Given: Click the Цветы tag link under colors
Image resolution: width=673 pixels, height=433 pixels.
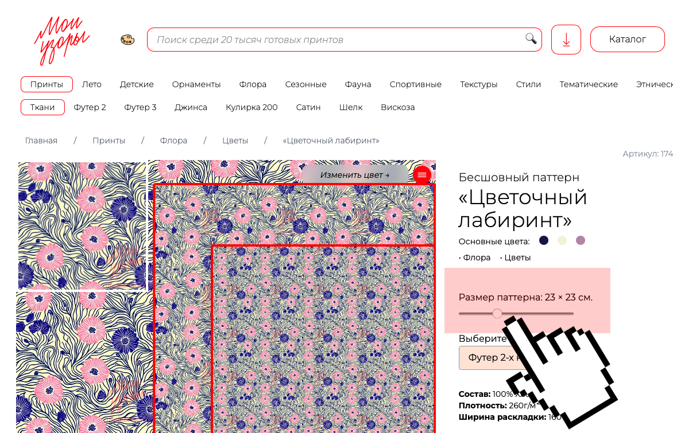Looking at the screenshot, I should tap(517, 258).
